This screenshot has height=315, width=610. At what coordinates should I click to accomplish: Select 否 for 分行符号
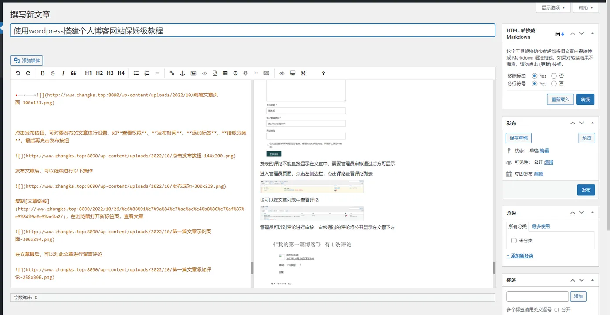(554, 83)
